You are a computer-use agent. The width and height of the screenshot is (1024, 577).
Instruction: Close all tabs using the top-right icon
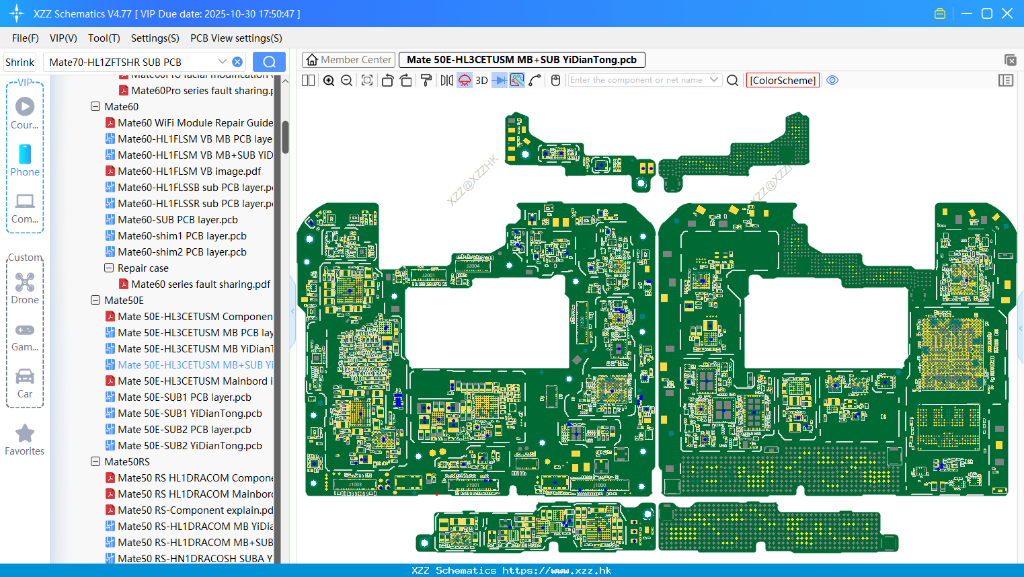click(x=1010, y=60)
